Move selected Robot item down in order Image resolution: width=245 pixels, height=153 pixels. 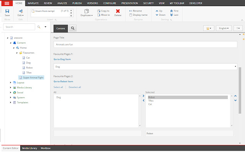pos(235,100)
